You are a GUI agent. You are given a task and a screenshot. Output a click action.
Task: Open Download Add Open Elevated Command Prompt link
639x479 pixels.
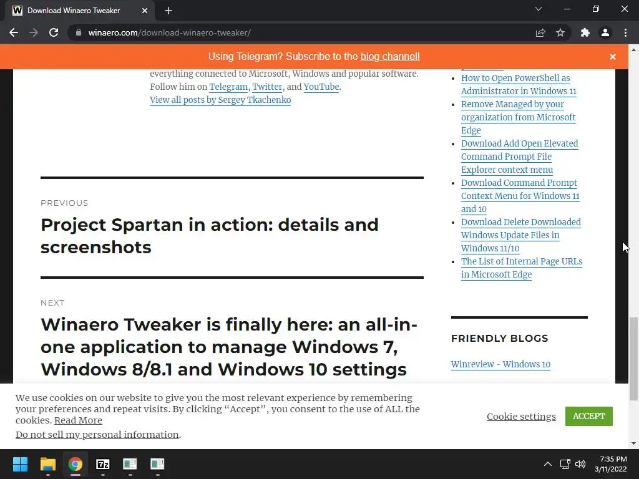[520, 157]
